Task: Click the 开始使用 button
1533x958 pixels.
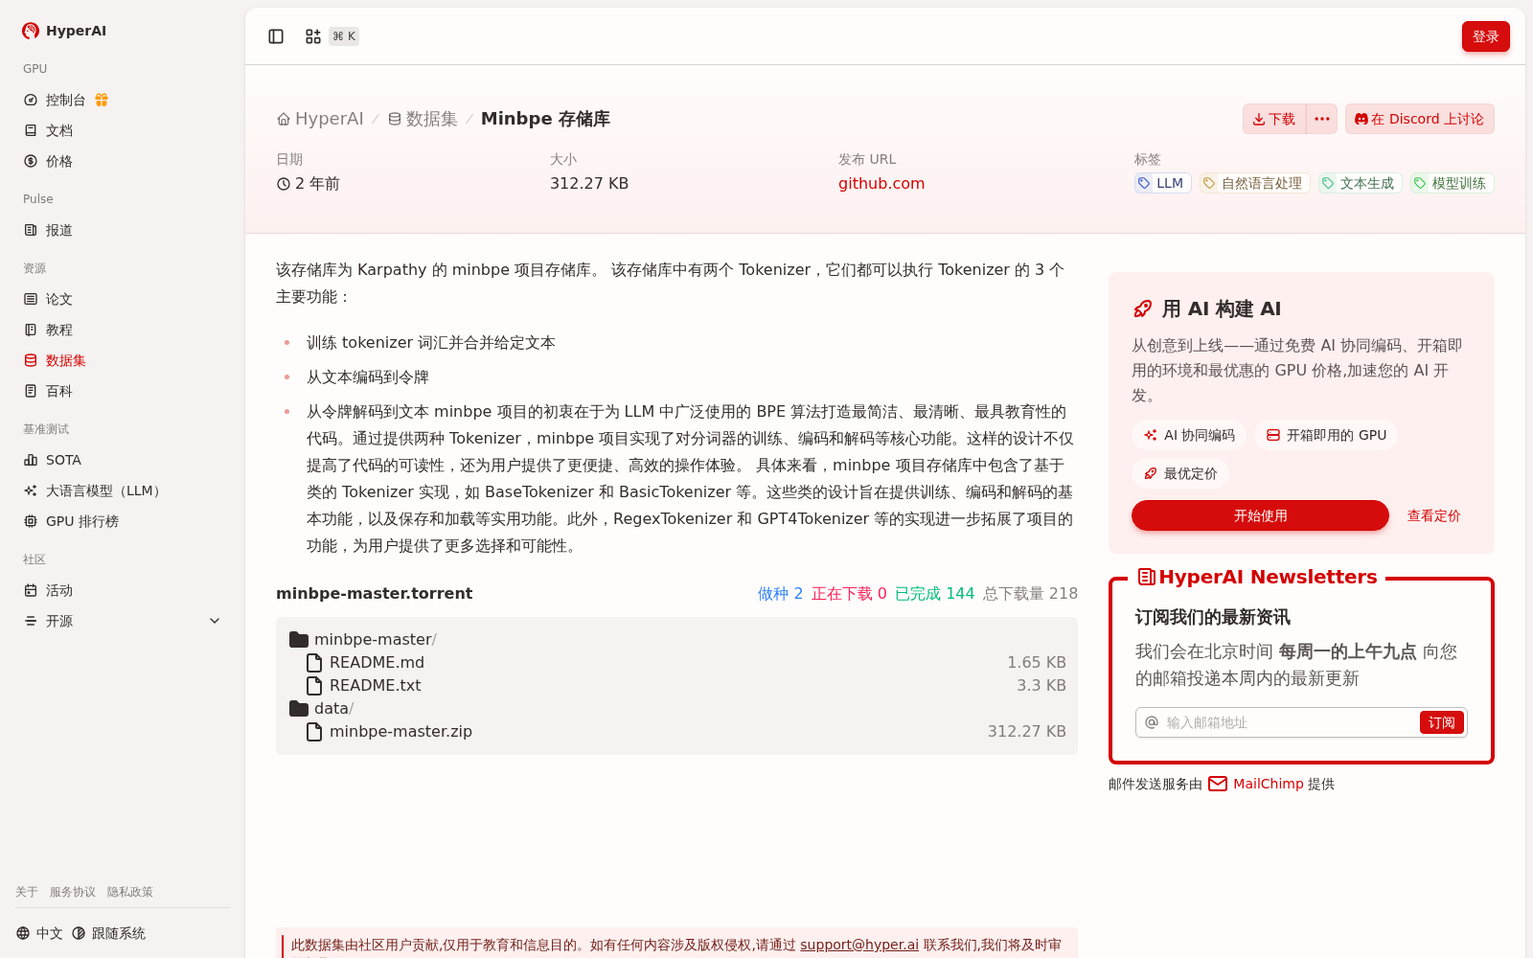Action: click(x=1260, y=515)
